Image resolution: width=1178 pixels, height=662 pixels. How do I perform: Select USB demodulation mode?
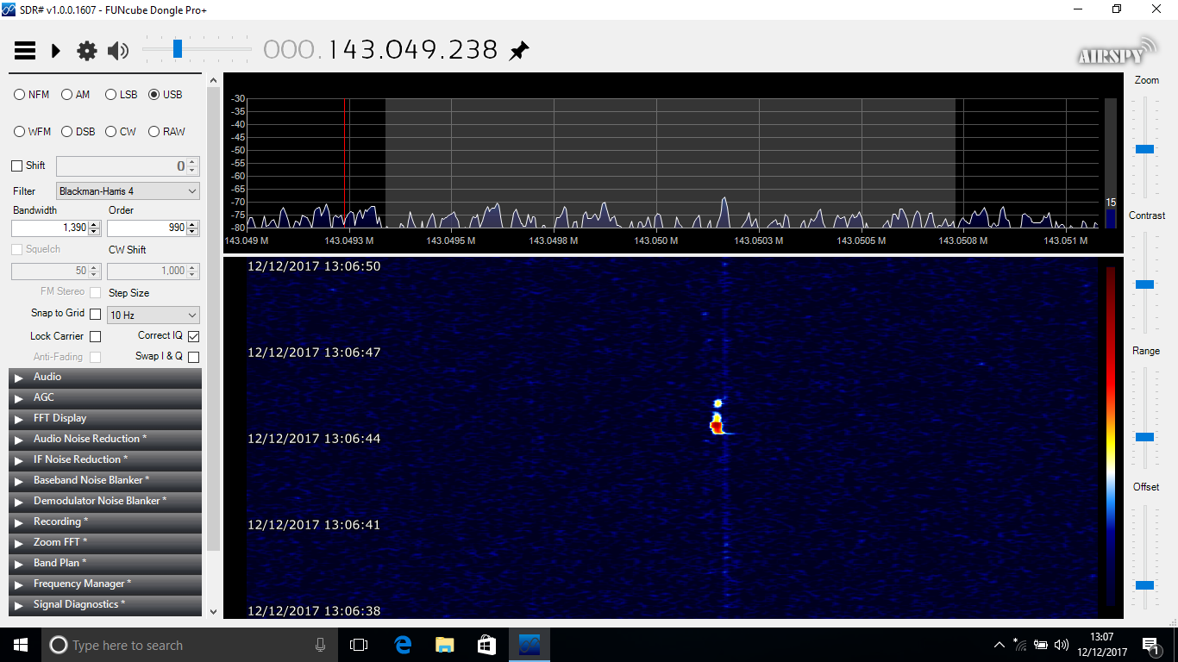pyautogui.click(x=166, y=95)
